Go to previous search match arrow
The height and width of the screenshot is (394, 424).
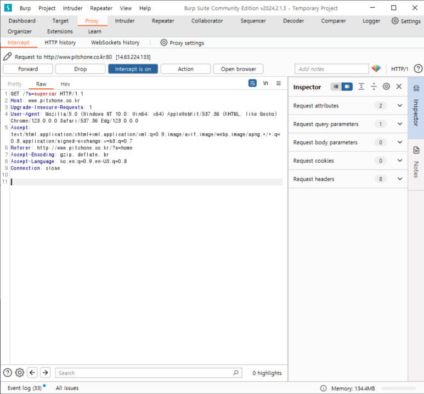32,373
